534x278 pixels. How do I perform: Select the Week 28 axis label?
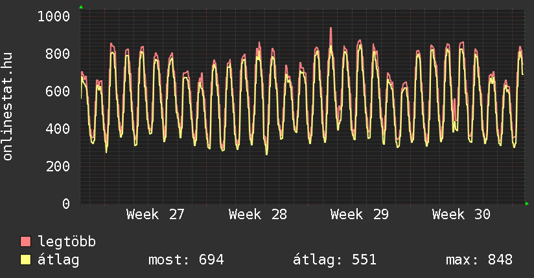(257, 215)
